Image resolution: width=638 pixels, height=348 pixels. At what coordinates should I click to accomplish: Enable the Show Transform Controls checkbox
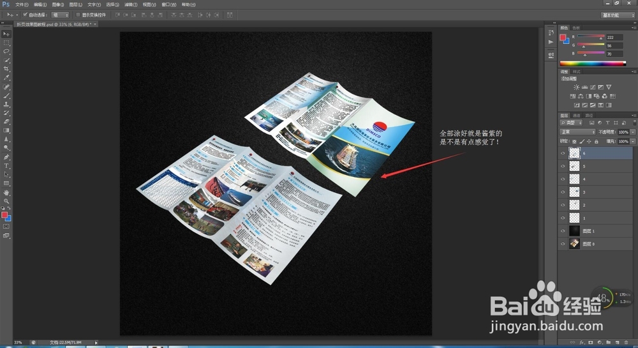pos(78,15)
